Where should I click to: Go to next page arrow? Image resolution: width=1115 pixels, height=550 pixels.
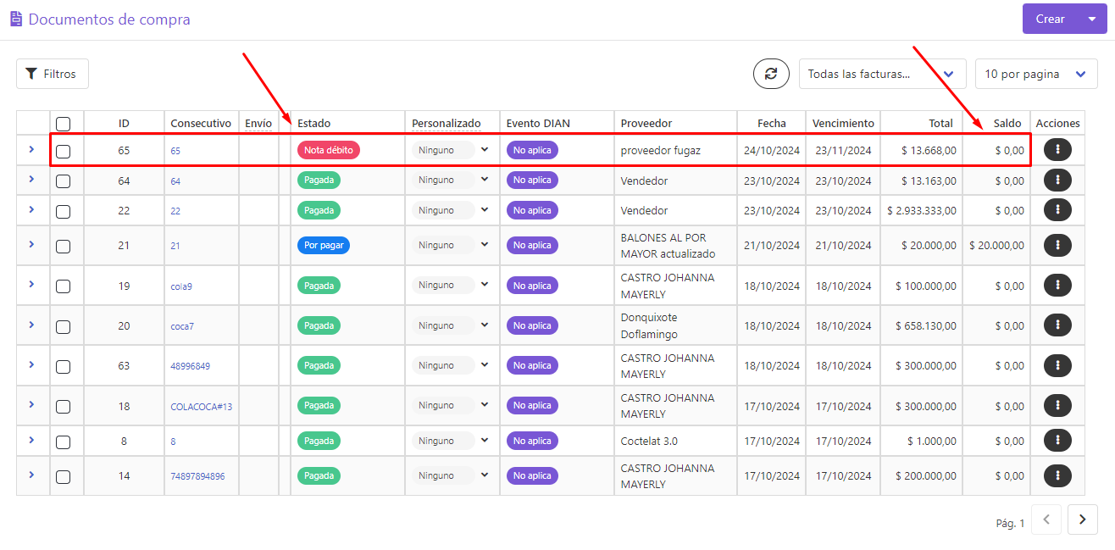pyautogui.click(x=1083, y=519)
